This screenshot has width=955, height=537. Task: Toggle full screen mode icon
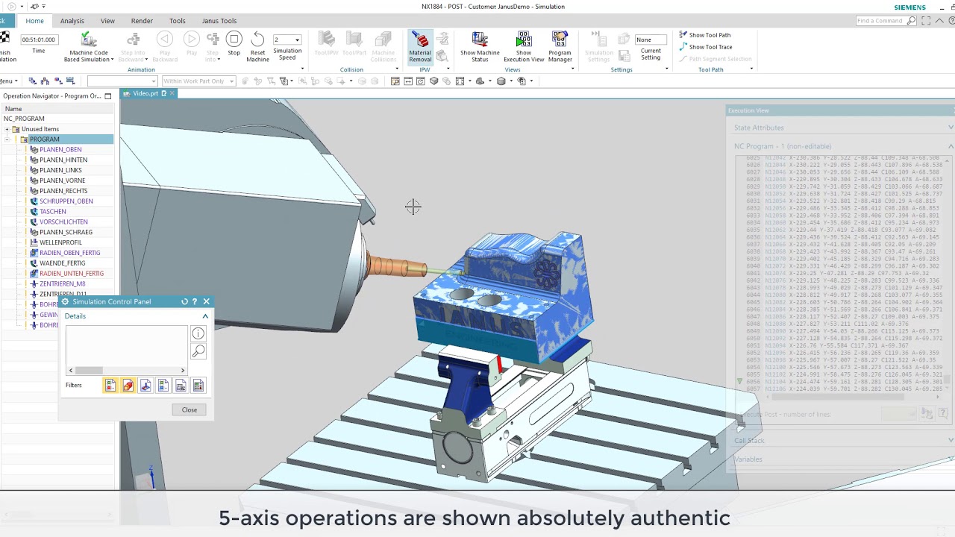926,21
